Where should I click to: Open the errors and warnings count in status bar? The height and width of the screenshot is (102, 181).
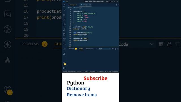(80, 72)
